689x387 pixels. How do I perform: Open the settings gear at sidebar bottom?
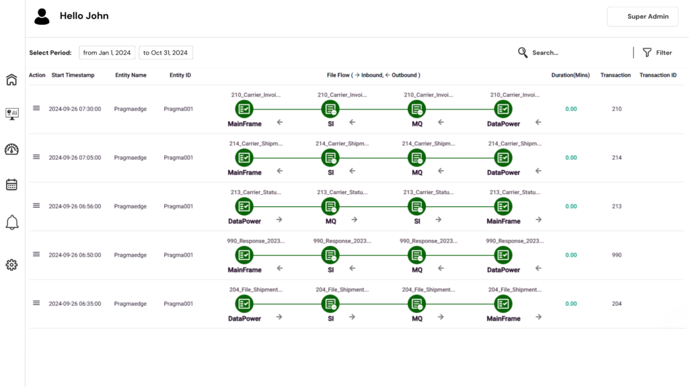(11, 265)
